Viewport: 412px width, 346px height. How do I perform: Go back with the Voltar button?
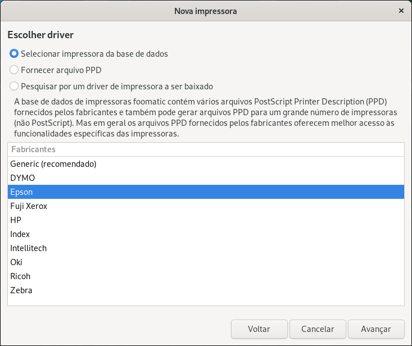[x=259, y=329]
